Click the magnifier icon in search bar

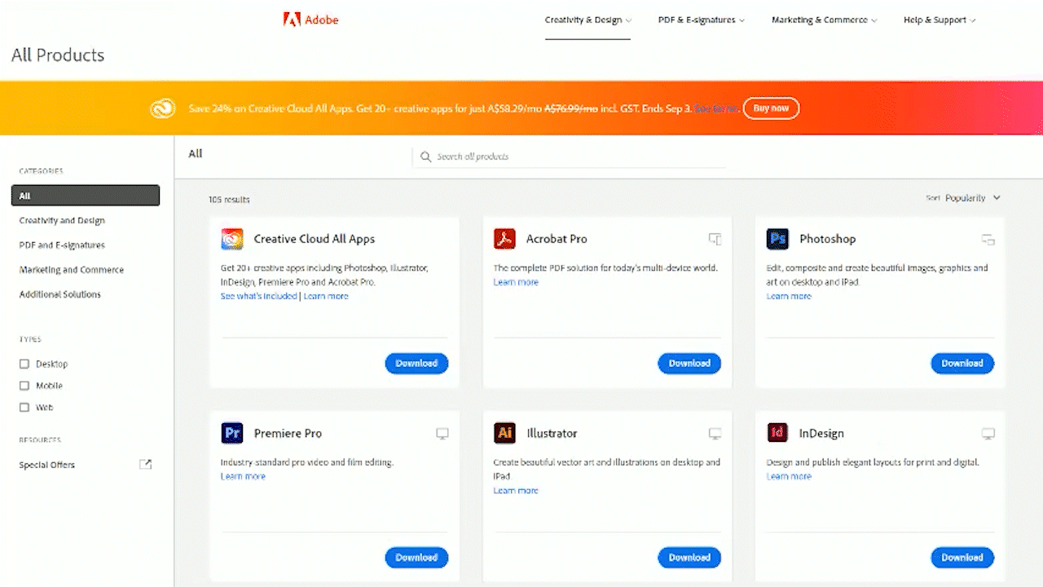pyautogui.click(x=425, y=157)
